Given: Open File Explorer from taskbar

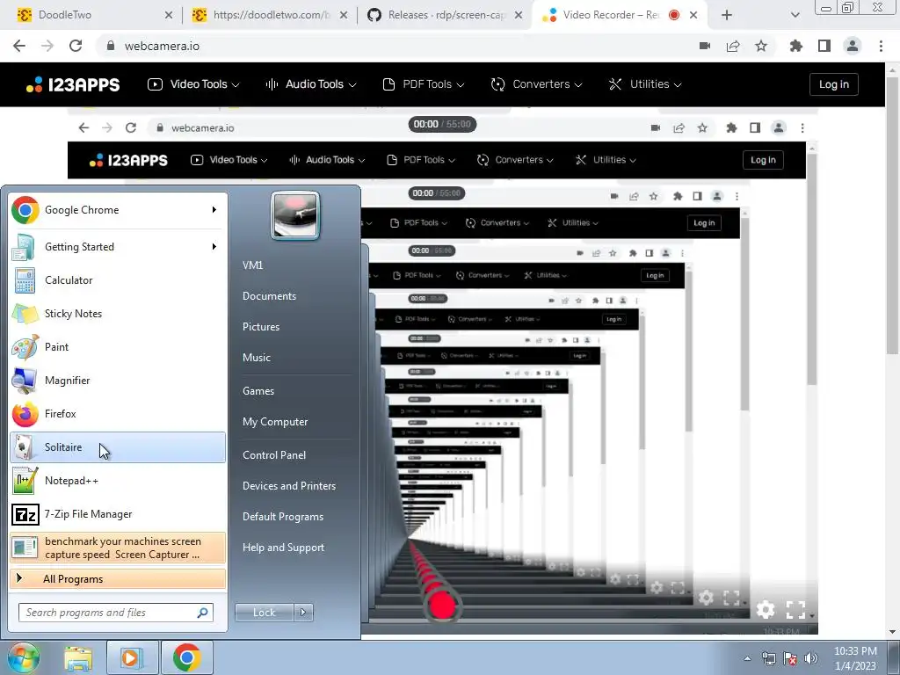Looking at the screenshot, I should [x=78, y=658].
